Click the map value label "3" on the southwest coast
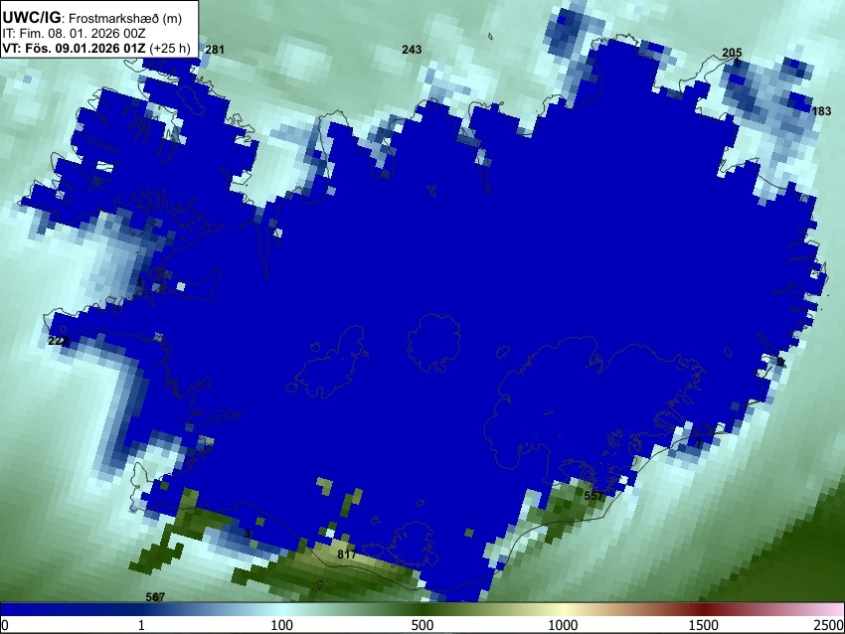 click(x=248, y=534)
